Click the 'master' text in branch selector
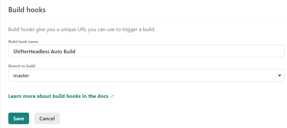The image size is (287, 128). tap(21, 75)
